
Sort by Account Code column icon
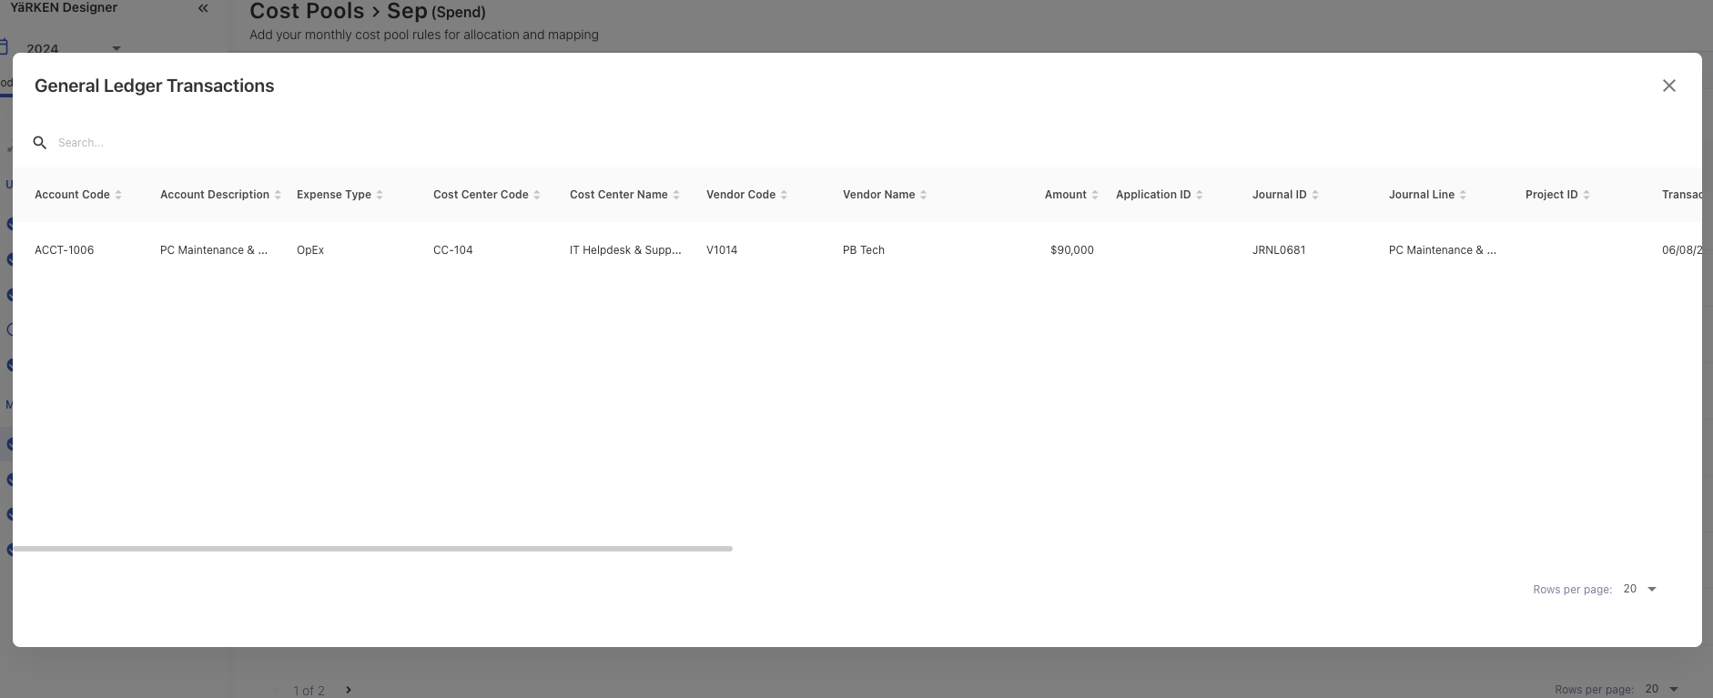pyautogui.click(x=118, y=195)
